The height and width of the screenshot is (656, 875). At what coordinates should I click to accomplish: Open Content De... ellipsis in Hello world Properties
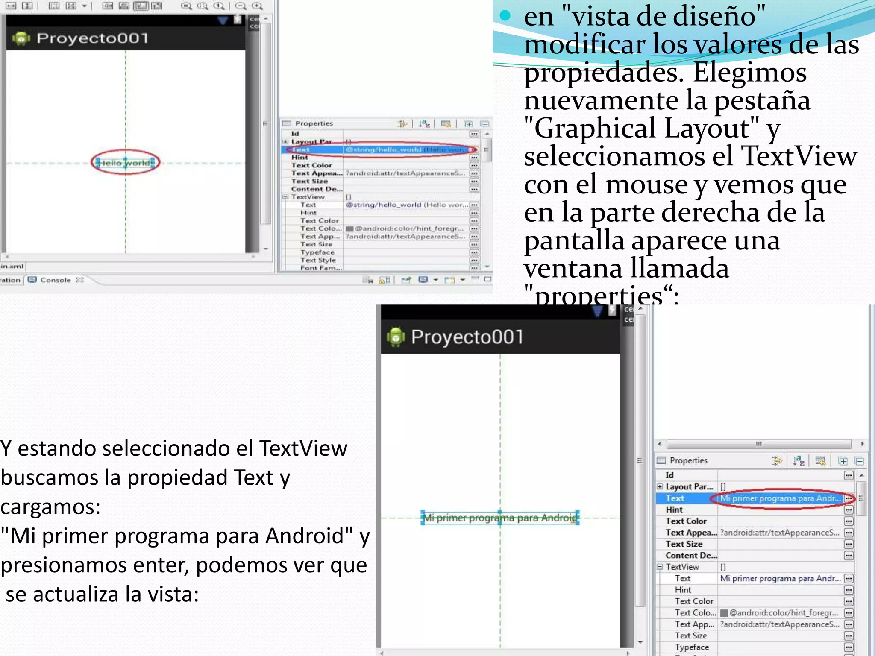[x=474, y=189]
